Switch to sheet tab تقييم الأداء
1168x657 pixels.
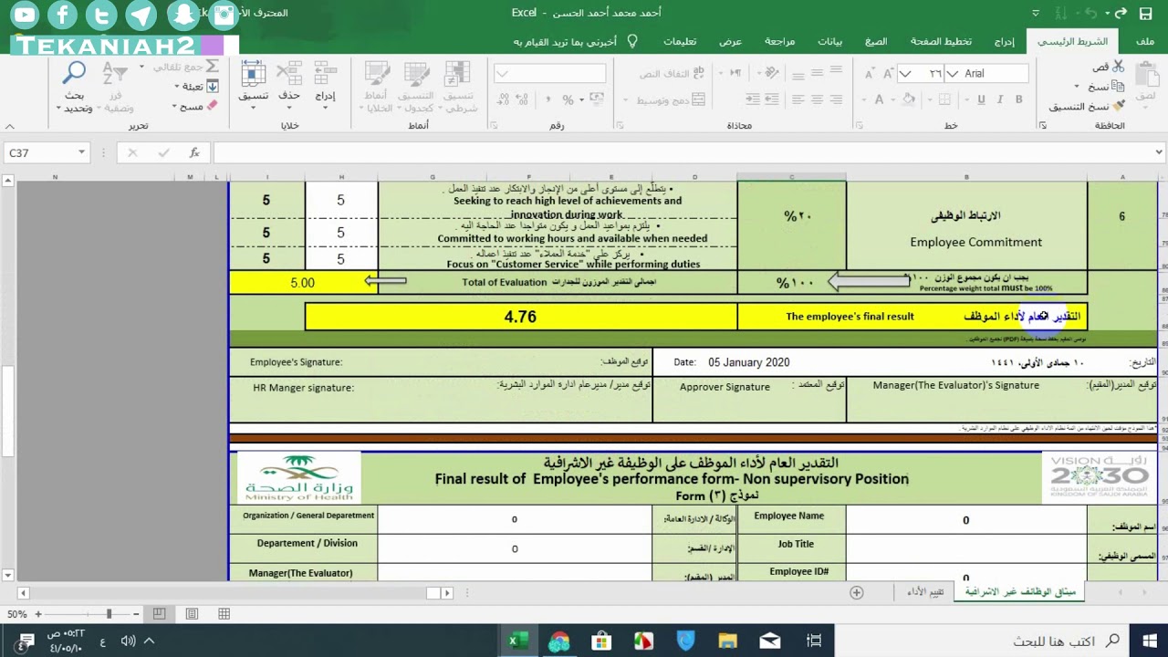925,592
